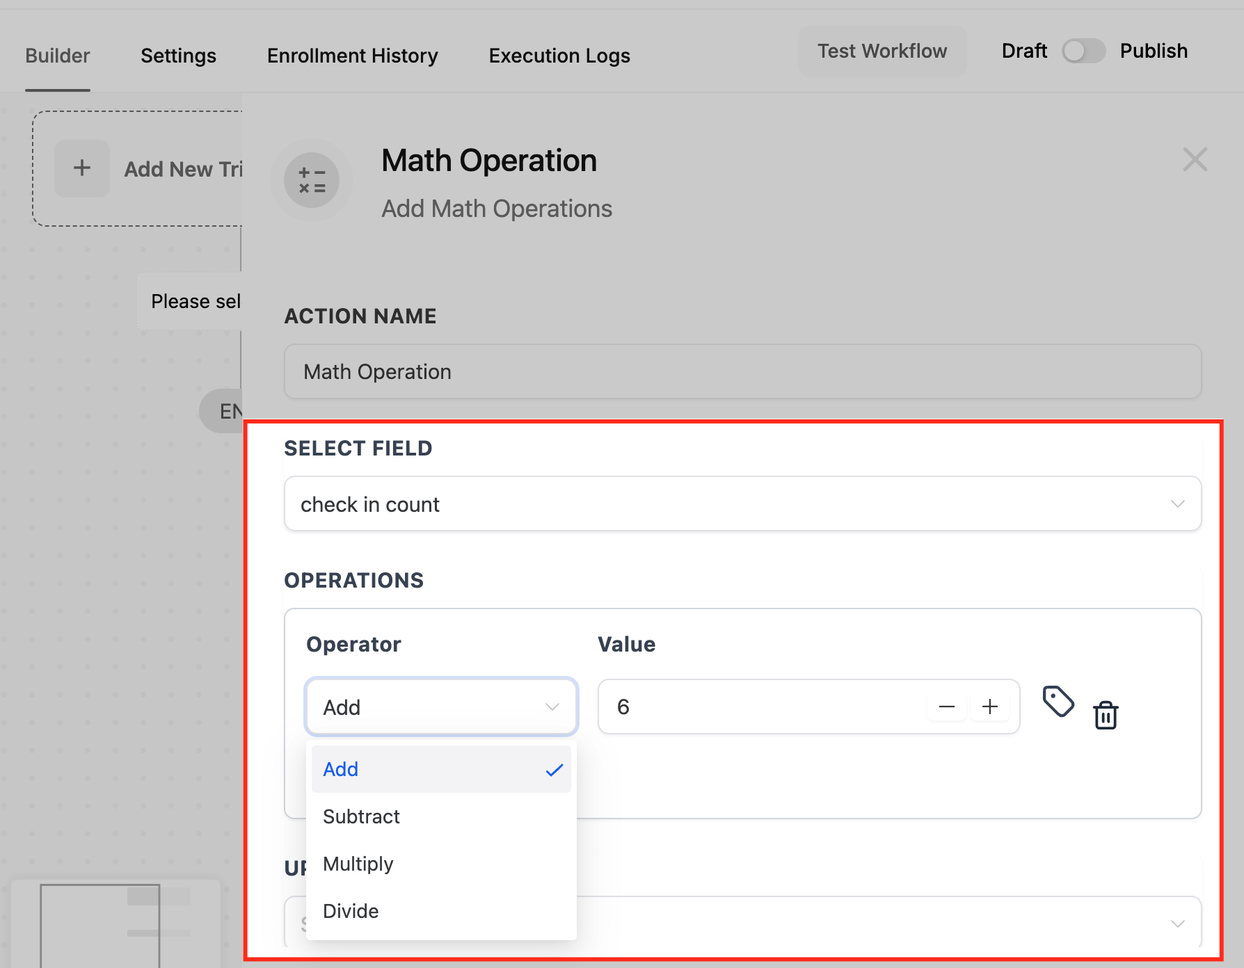Click the Add New Trigger box
The width and height of the screenshot is (1244, 968).
(x=138, y=168)
